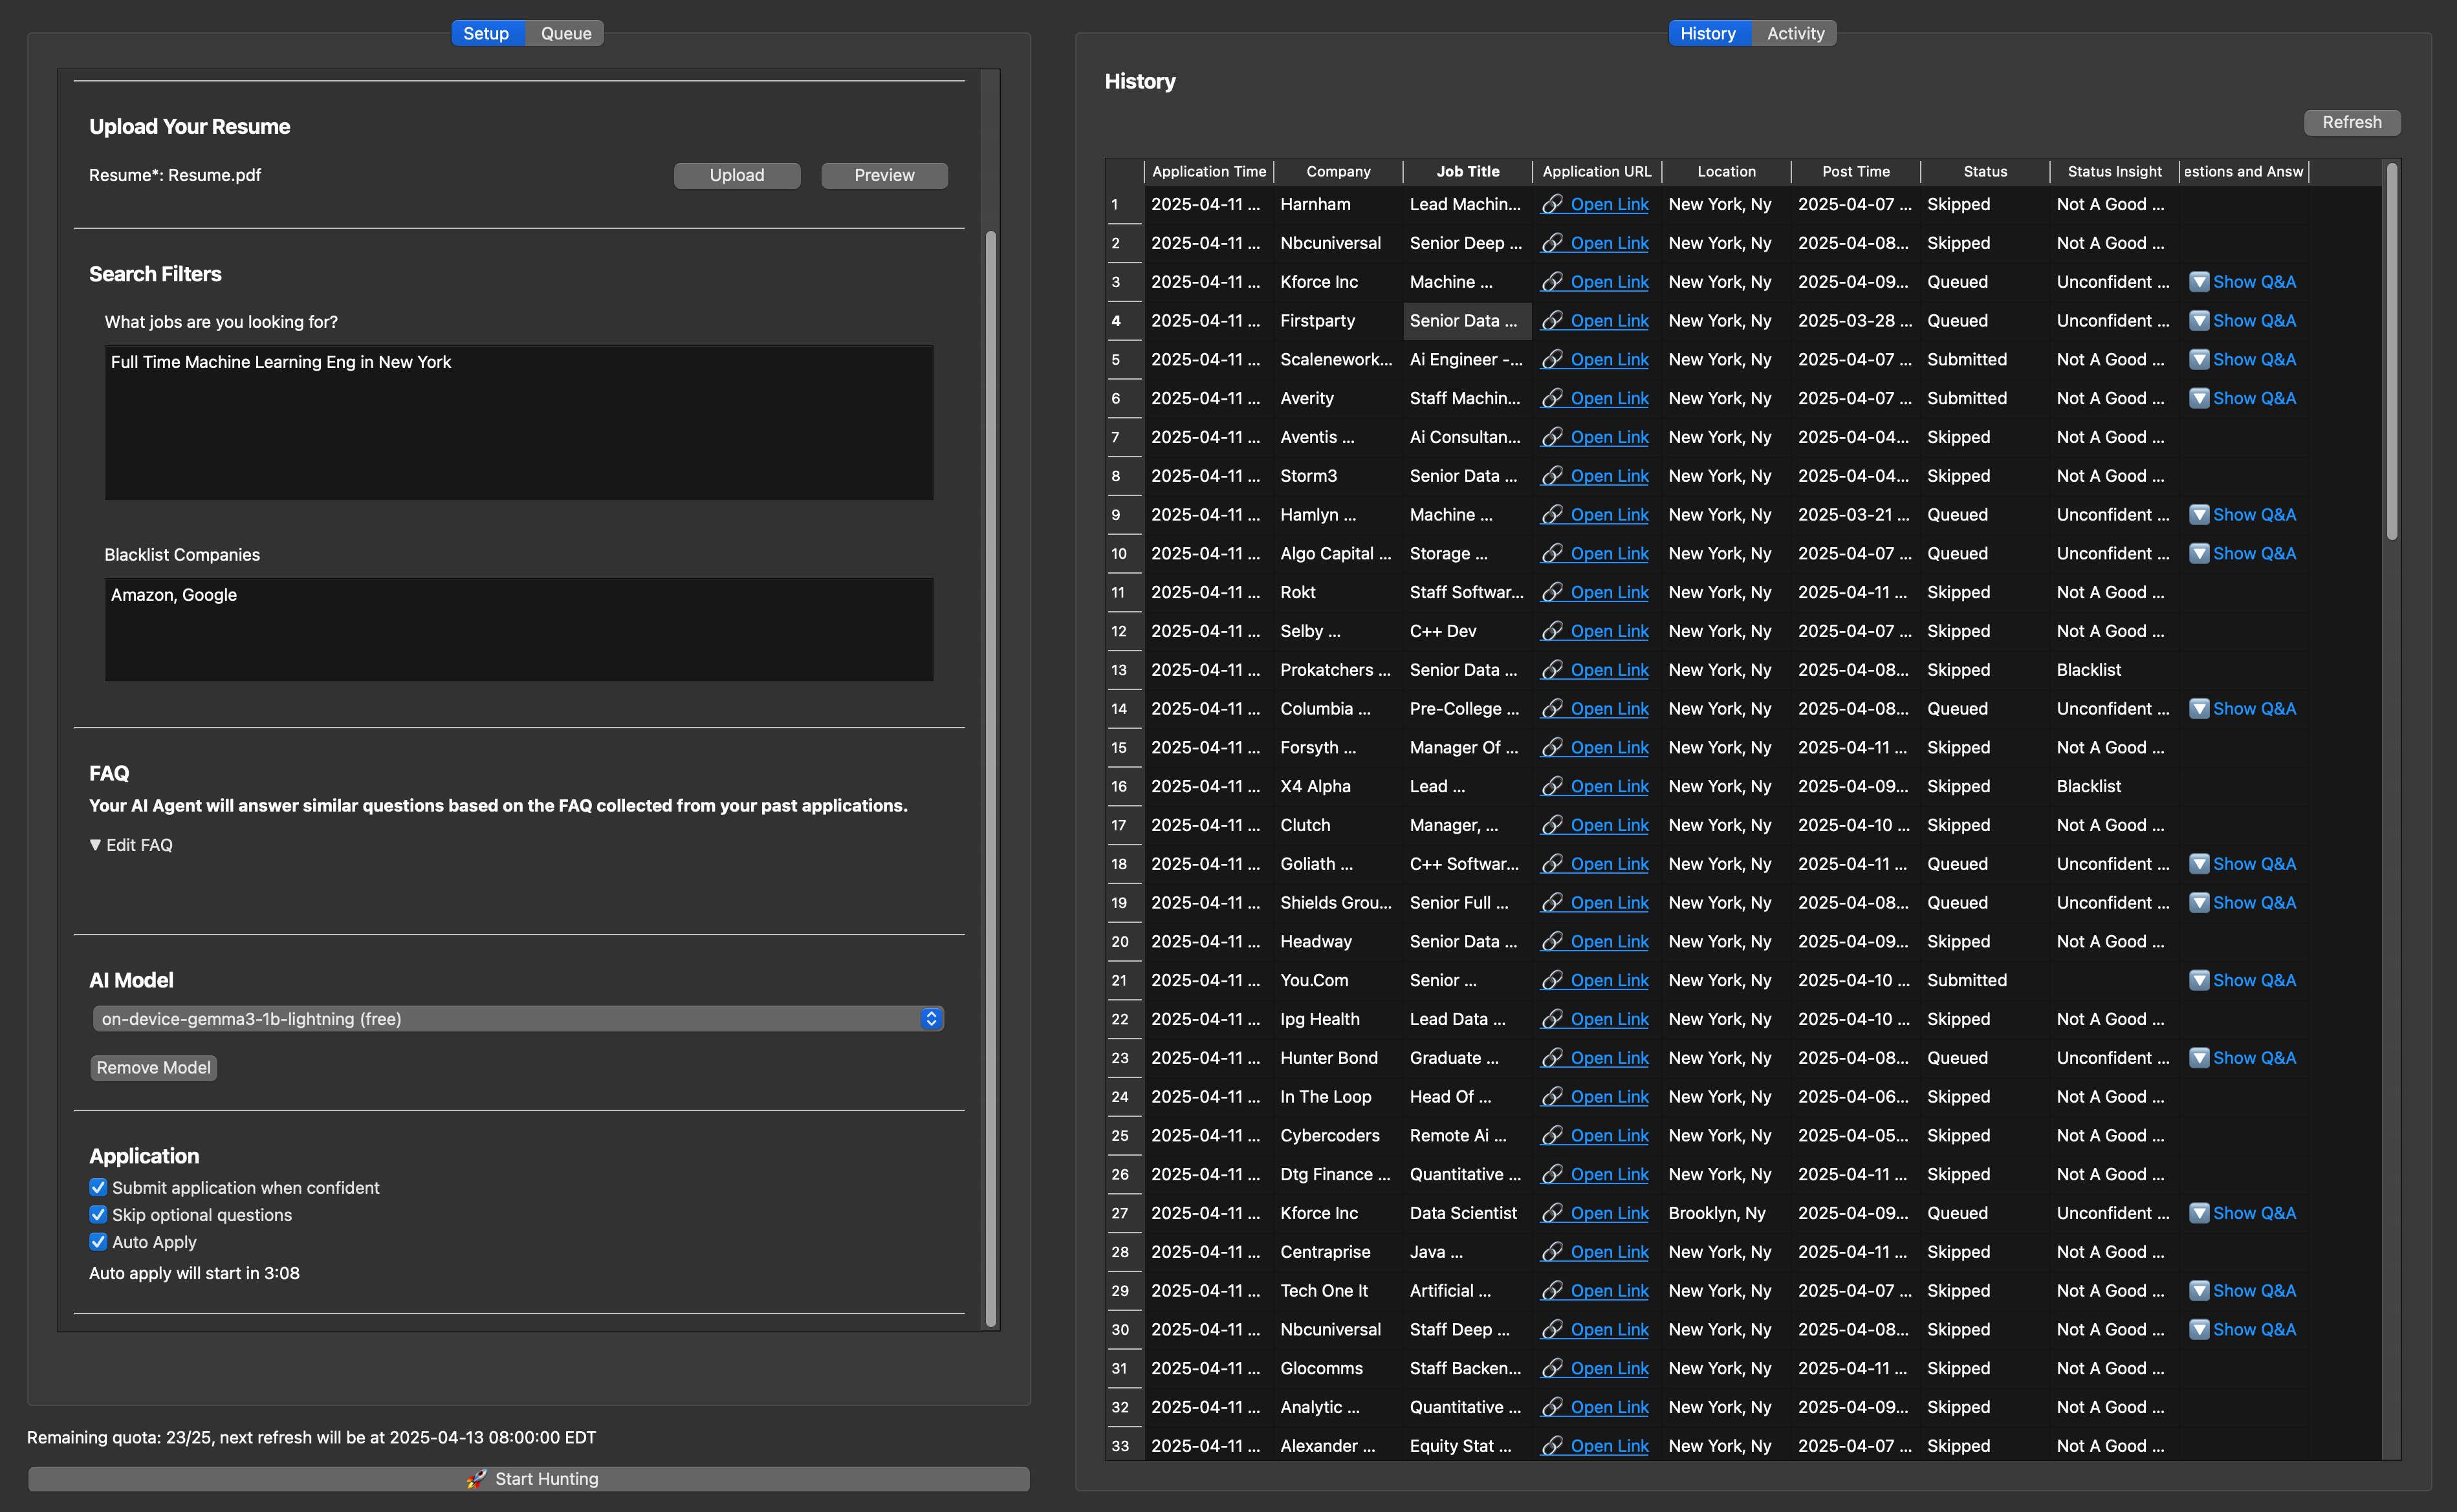The image size is (2457, 1512).
Task: Click inside the Blacklist Companies text field
Action: click(519, 629)
